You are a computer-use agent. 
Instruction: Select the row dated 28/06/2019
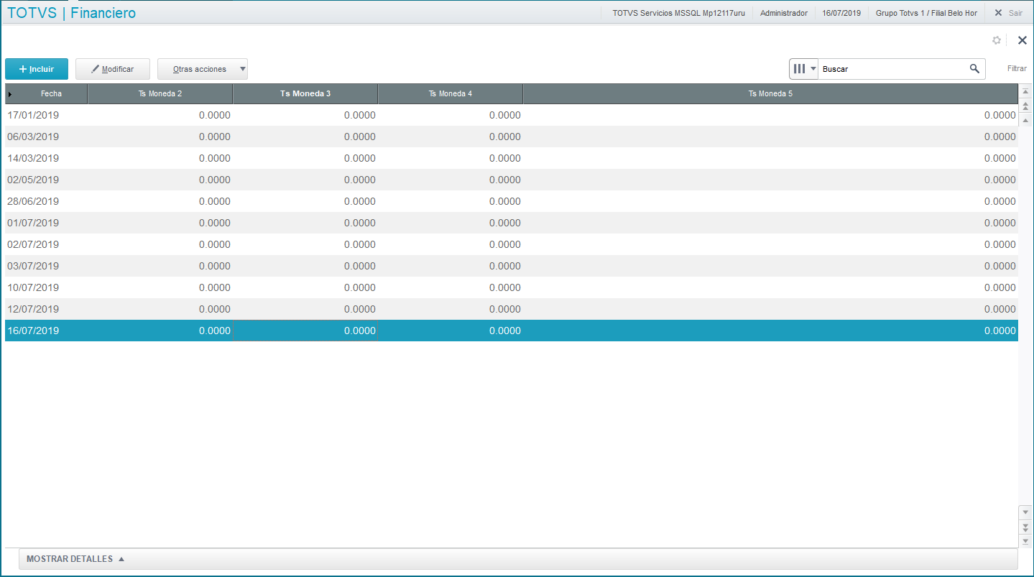[x=512, y=201]
